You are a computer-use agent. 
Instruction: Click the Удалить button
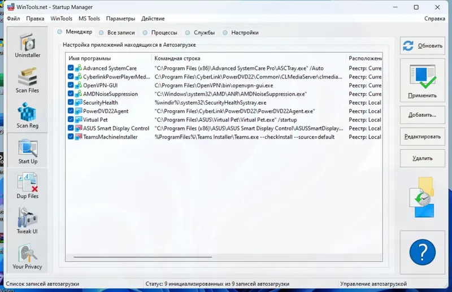(422, 158)
